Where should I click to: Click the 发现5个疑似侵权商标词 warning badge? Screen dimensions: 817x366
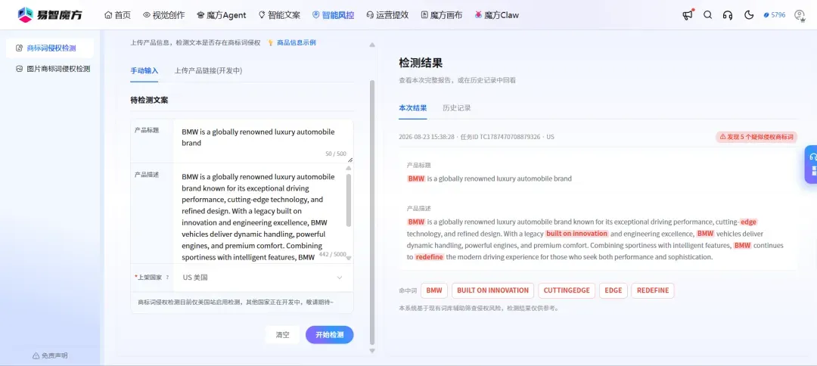point(756,137)
